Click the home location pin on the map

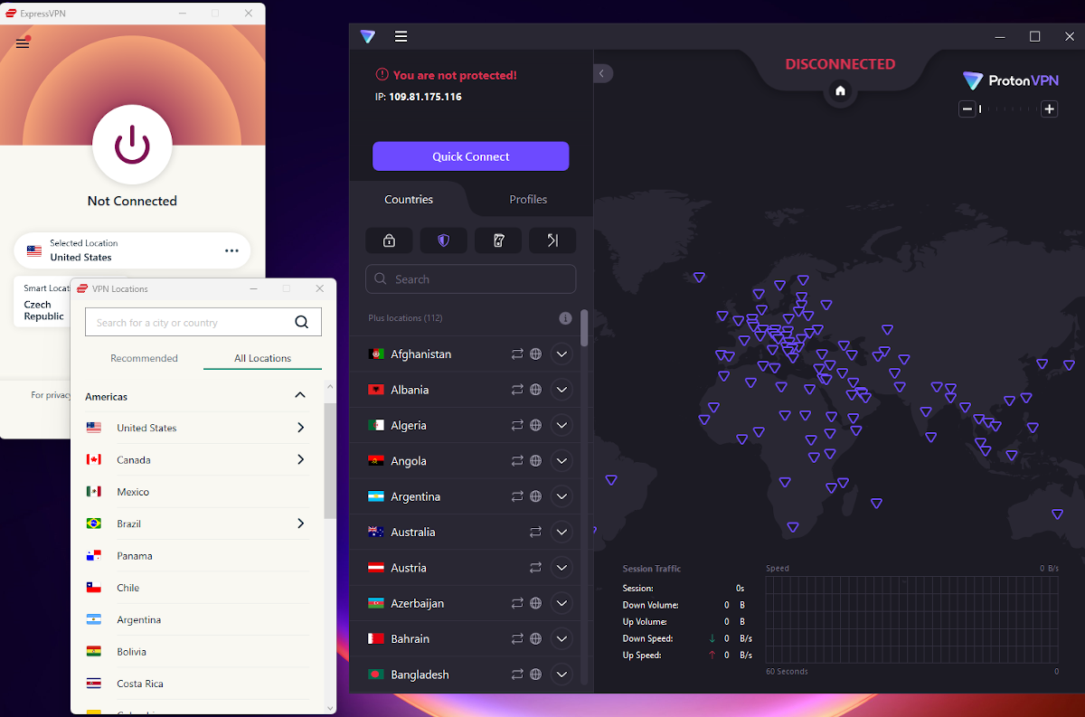pyautogui.click(x=840, y=91)
